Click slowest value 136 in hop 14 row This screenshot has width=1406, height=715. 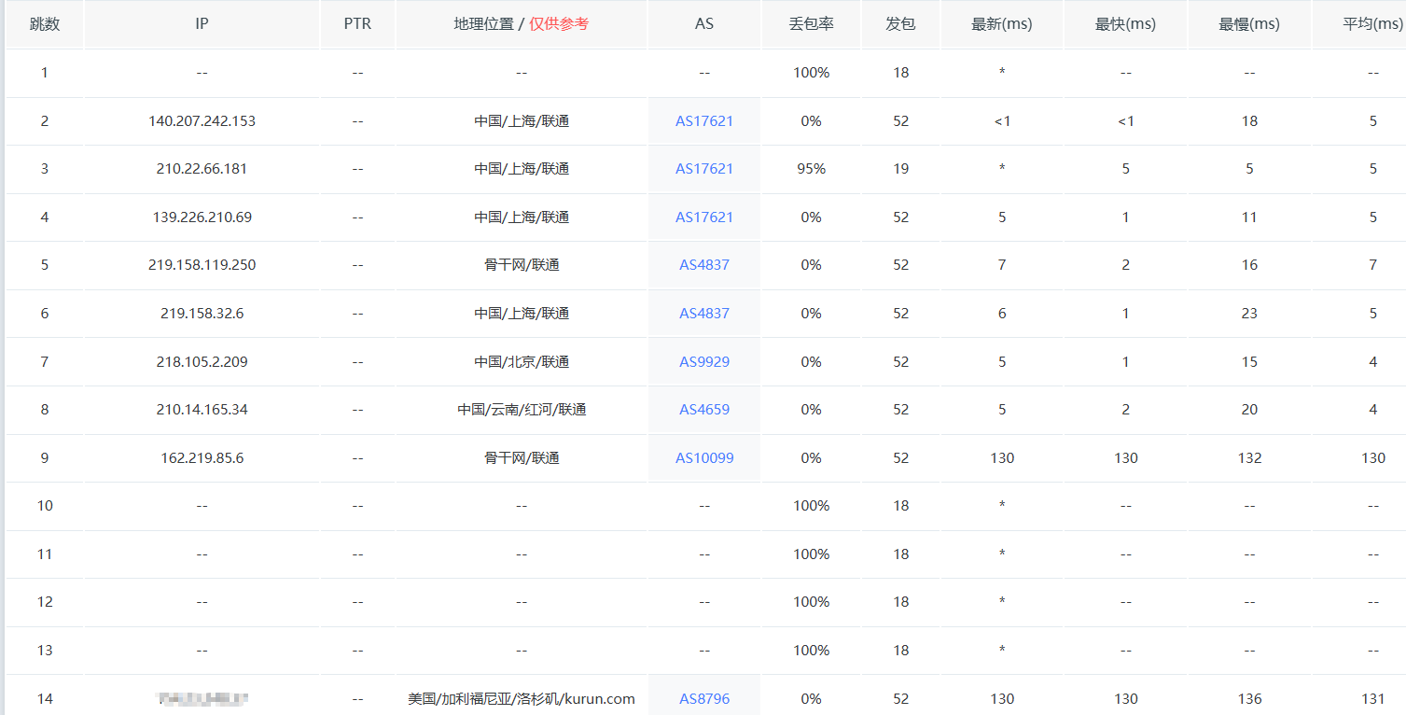pos(1249,699)
